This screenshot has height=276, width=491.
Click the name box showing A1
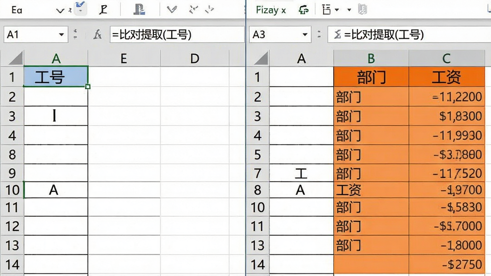pos(35,34)
